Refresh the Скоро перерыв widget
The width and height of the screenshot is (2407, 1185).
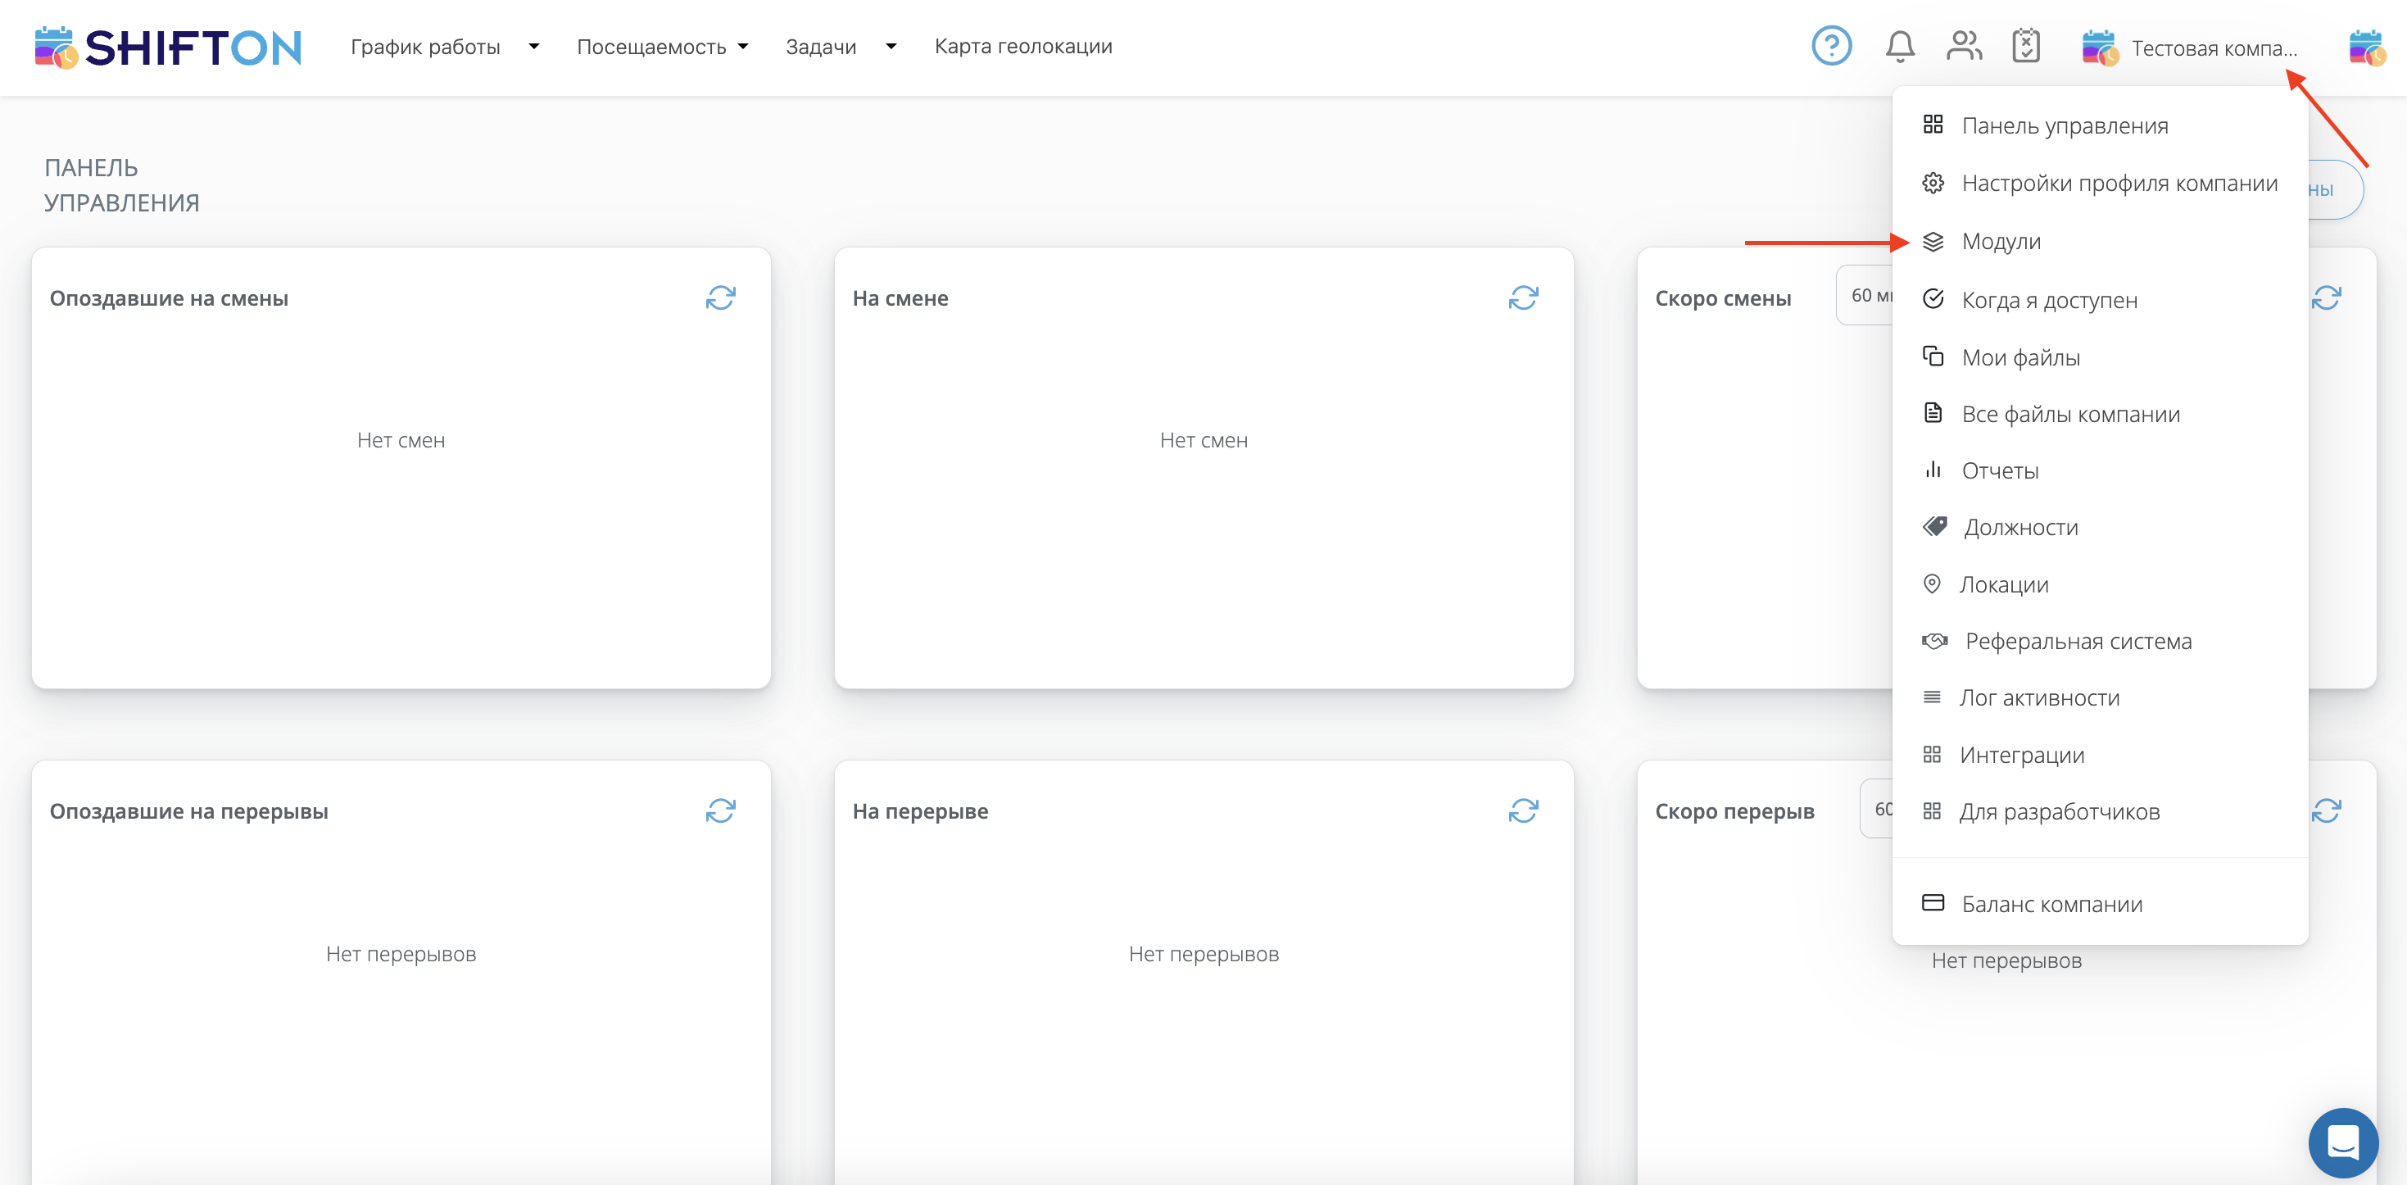[2327, 810]
